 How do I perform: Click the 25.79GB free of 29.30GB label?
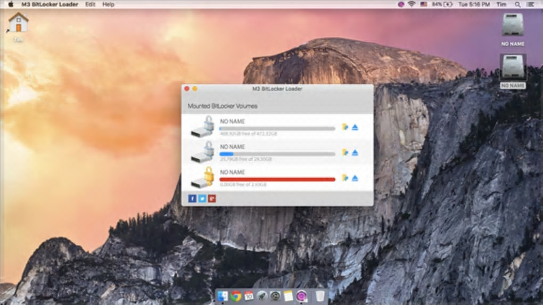tap(245, 159)
